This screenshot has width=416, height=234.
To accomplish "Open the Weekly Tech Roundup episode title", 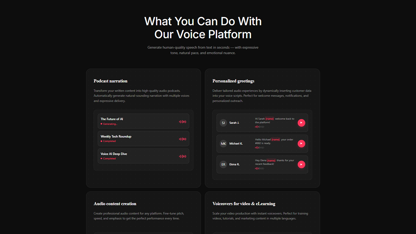I will pyautogui.click(x=116, y=137).
